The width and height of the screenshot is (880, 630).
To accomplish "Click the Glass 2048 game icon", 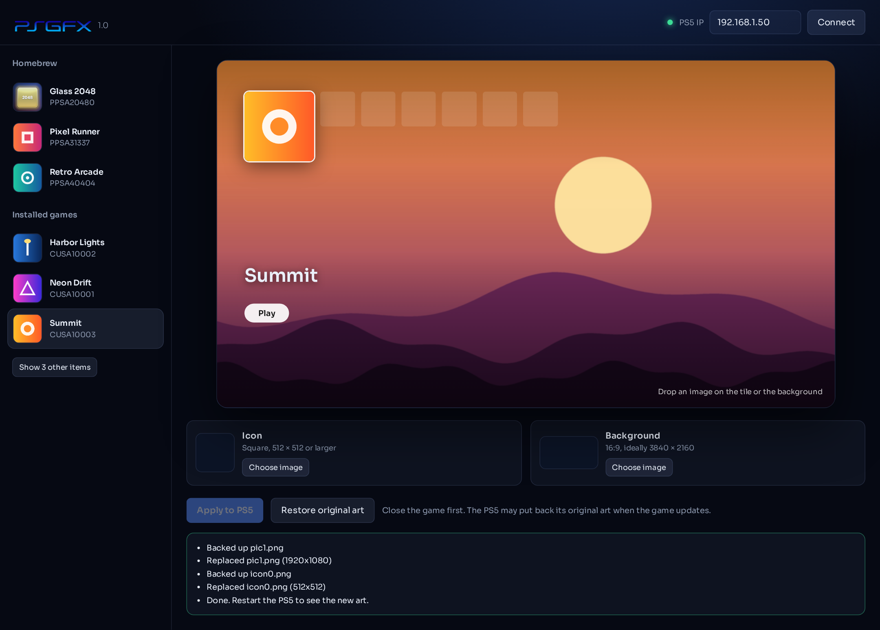I will click(x=27, y=97).
